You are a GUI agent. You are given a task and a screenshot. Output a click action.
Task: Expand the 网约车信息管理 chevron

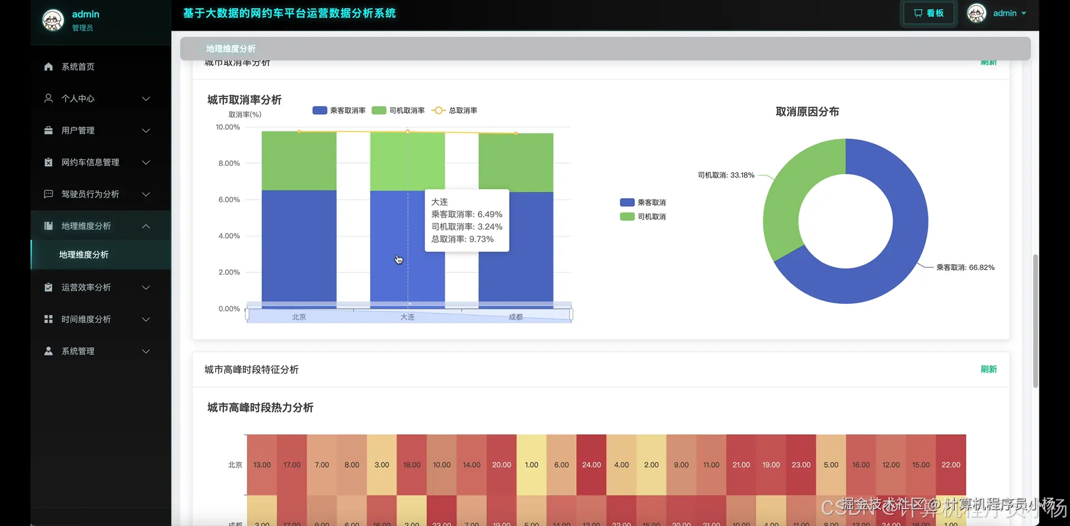coord(146,162)
